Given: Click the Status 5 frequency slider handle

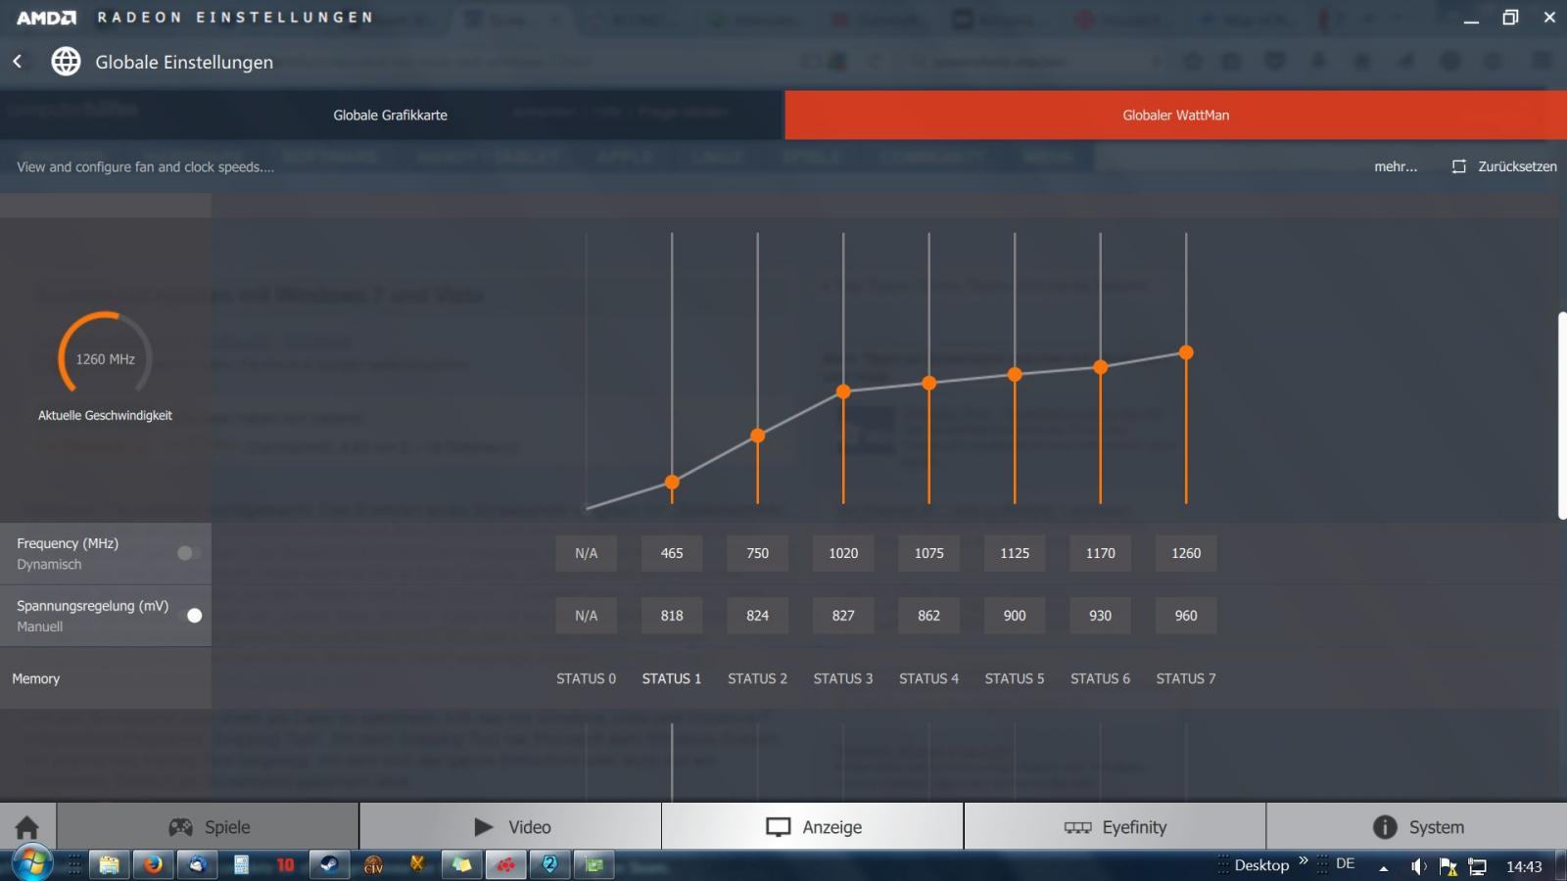Looking at the screenshot, I should click(1015, 374).
